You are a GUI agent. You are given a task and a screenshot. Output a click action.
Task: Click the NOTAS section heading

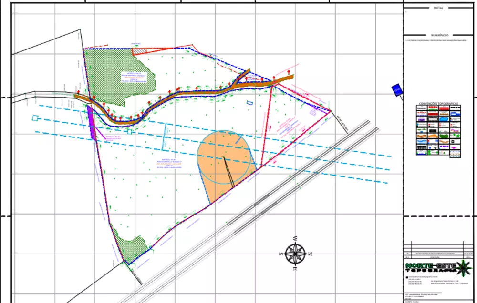pyautogui.click(x=438, y=8)
